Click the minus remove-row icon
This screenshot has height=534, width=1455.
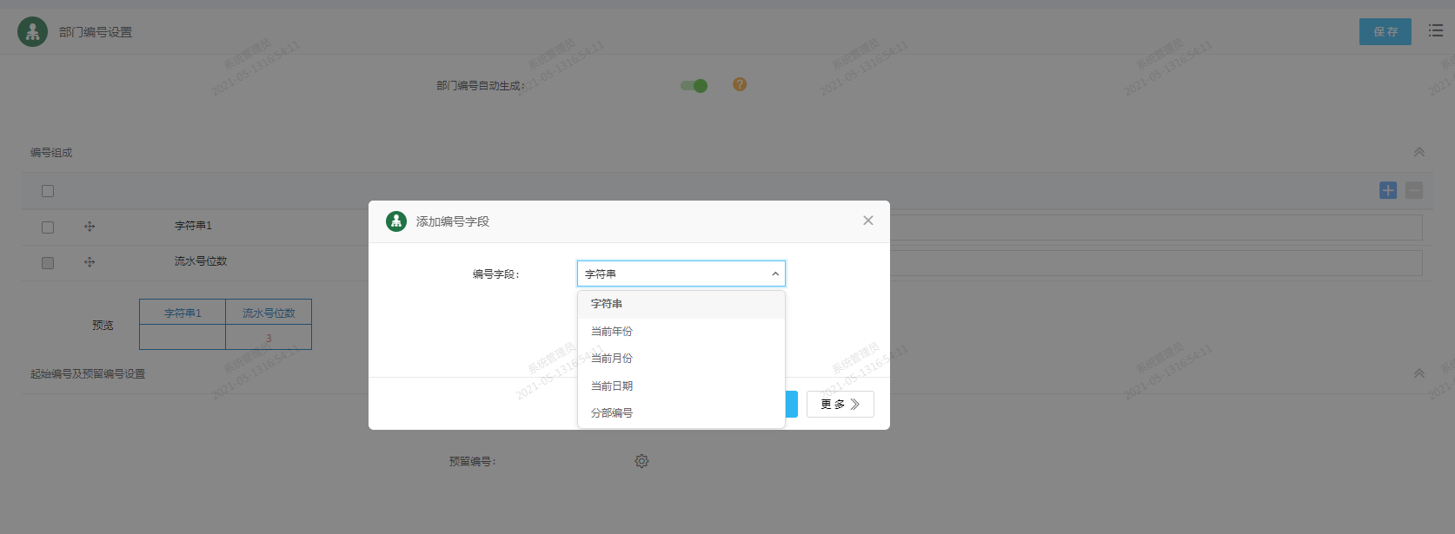pyautogui.click(x=1414, y=190)
